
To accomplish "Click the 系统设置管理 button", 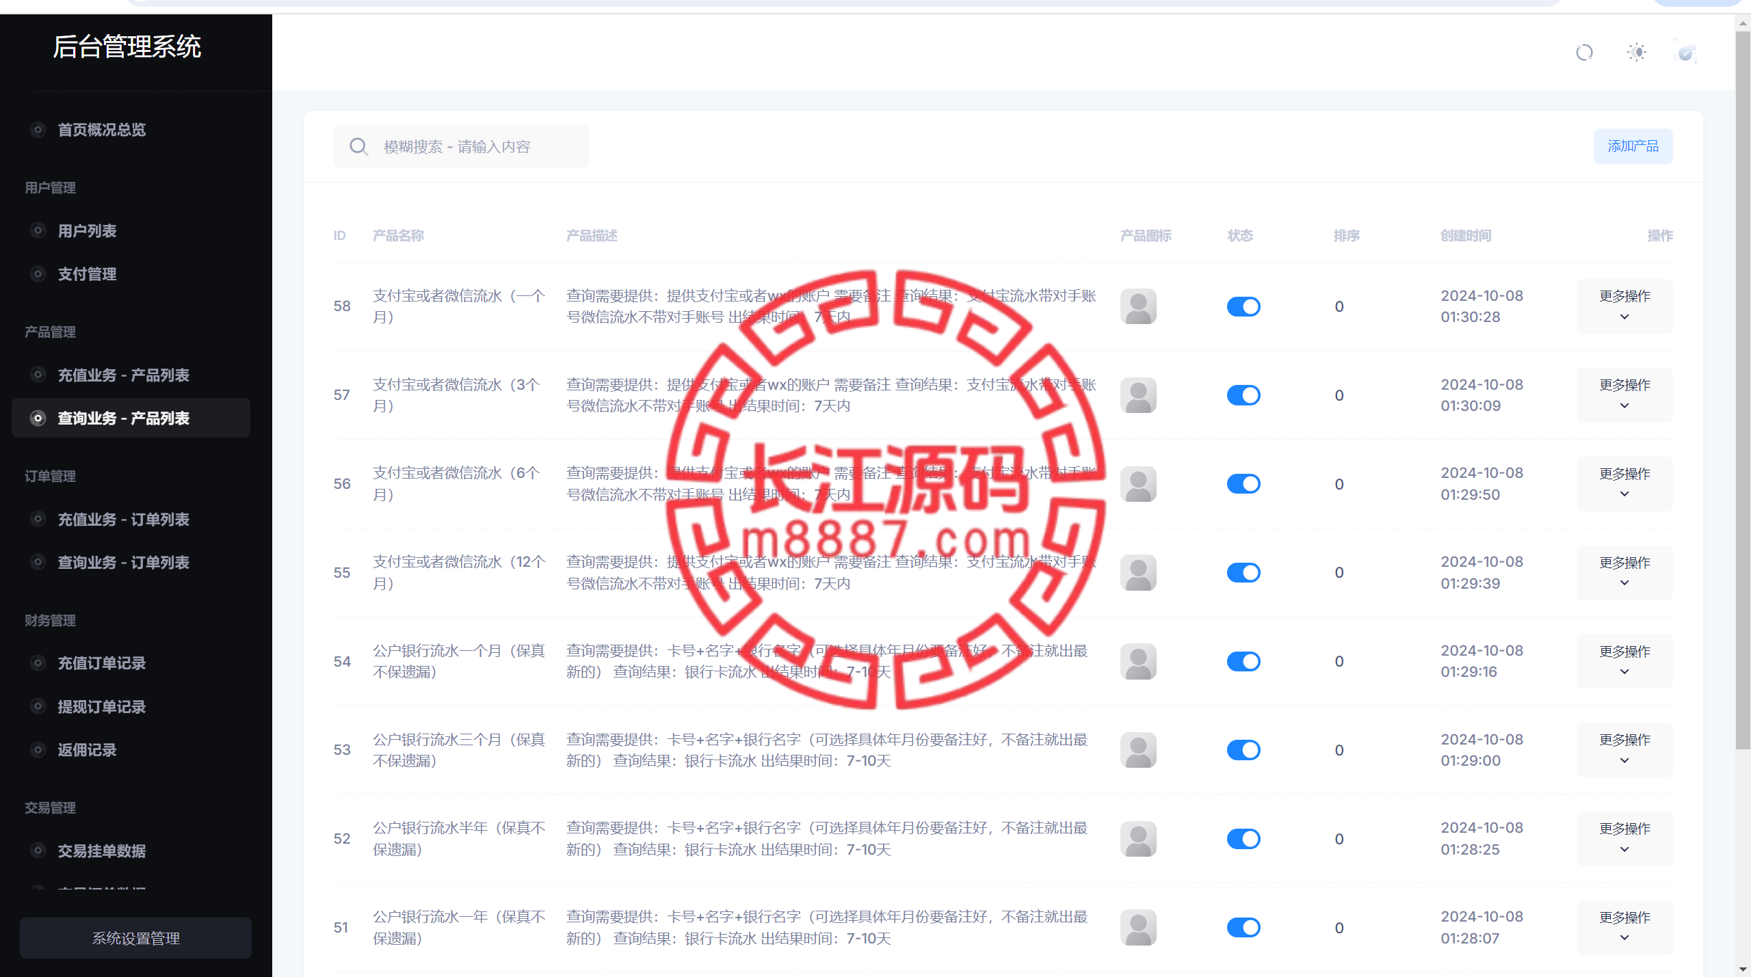I will 135,938.
